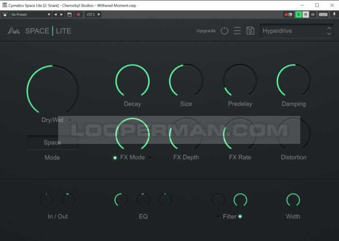Screen dimensions: 339x241
Task: Go to next preset with right arrow
Action: coord(62,14)
